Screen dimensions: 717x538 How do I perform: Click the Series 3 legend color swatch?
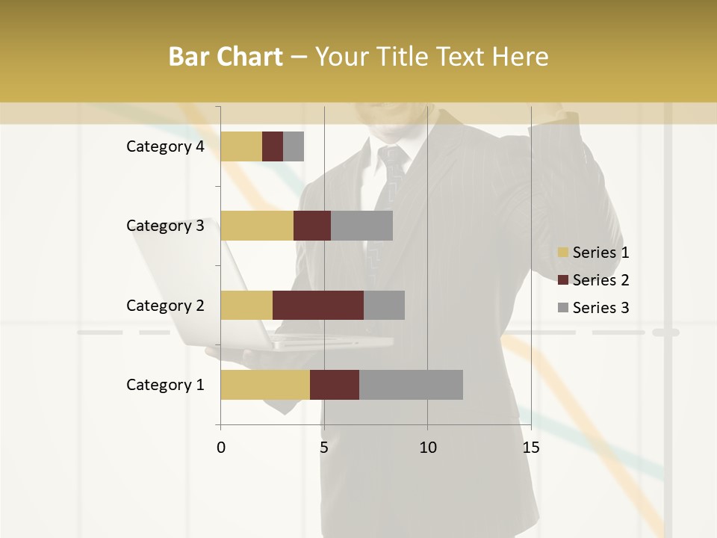click(x=563, y=307)
